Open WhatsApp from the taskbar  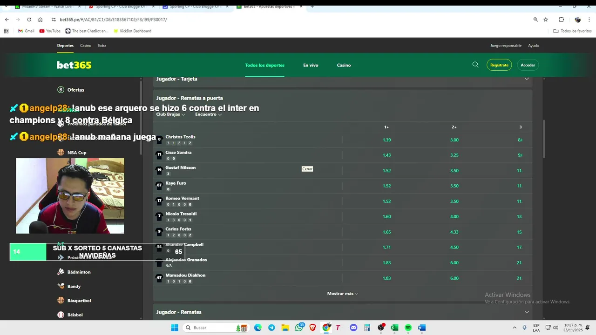(299, 328)
